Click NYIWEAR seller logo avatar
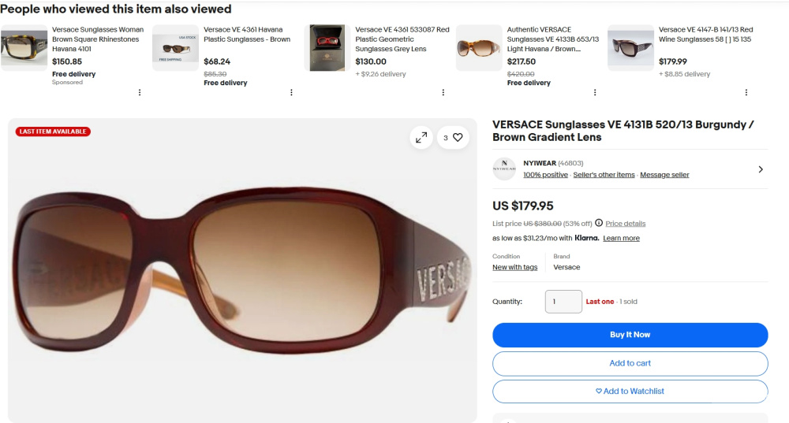Screen dimensions: 789x423 (503, 169)
